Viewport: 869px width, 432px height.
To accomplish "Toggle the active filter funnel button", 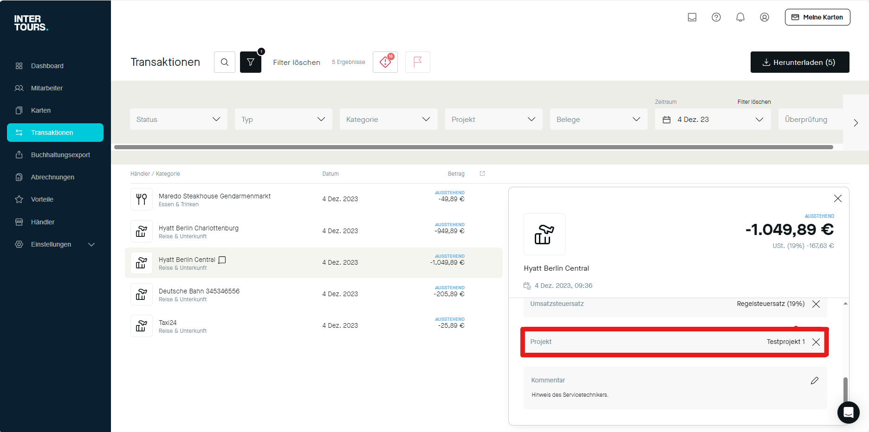I will click(x=251, y=62).
